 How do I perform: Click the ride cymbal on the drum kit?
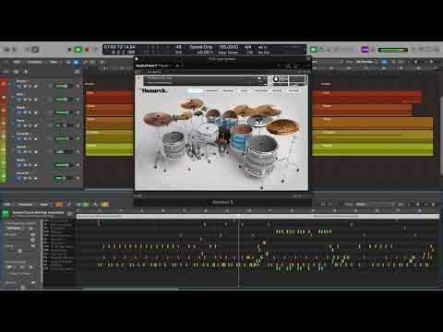point(283,126)
